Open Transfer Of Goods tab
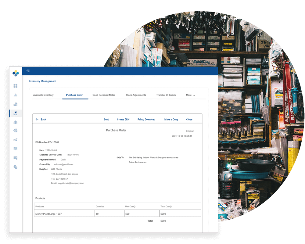The image size is (305, 244). coord(166,95)
